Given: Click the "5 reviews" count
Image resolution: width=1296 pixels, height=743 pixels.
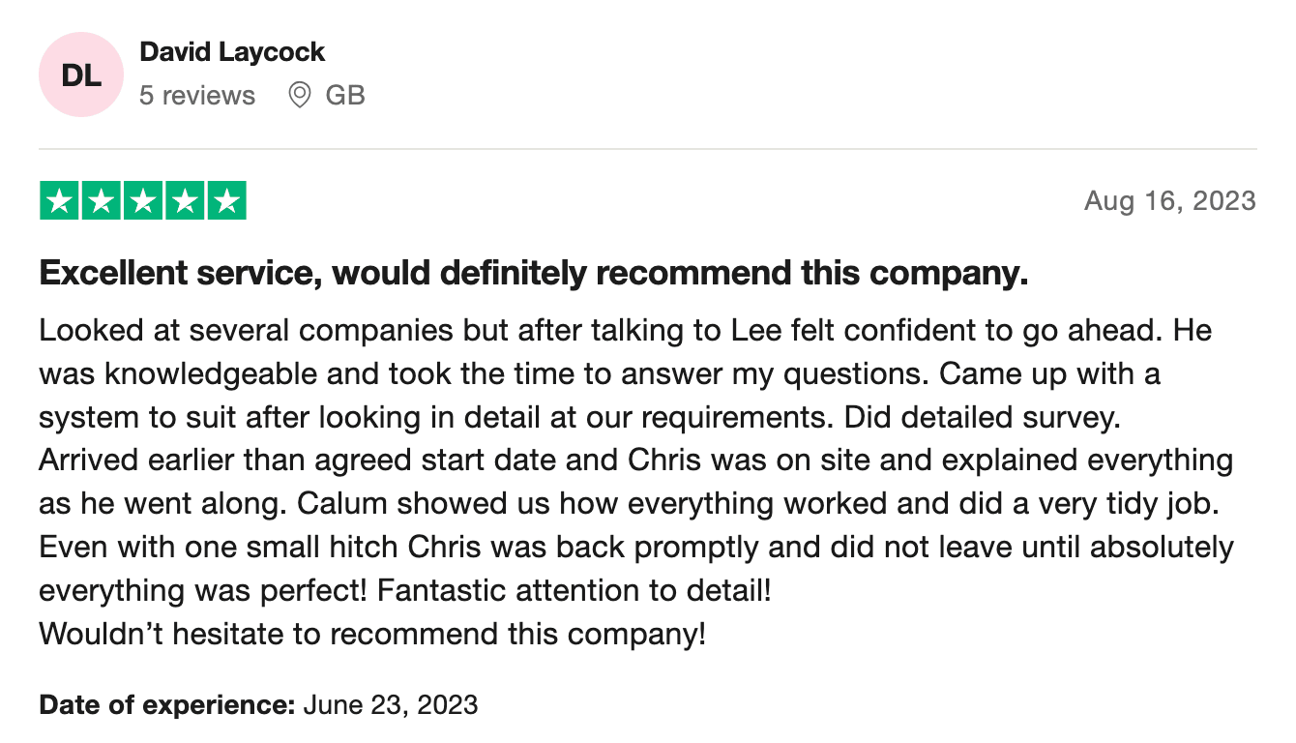Looking at the screenshot, I should [x=197, y=95].
